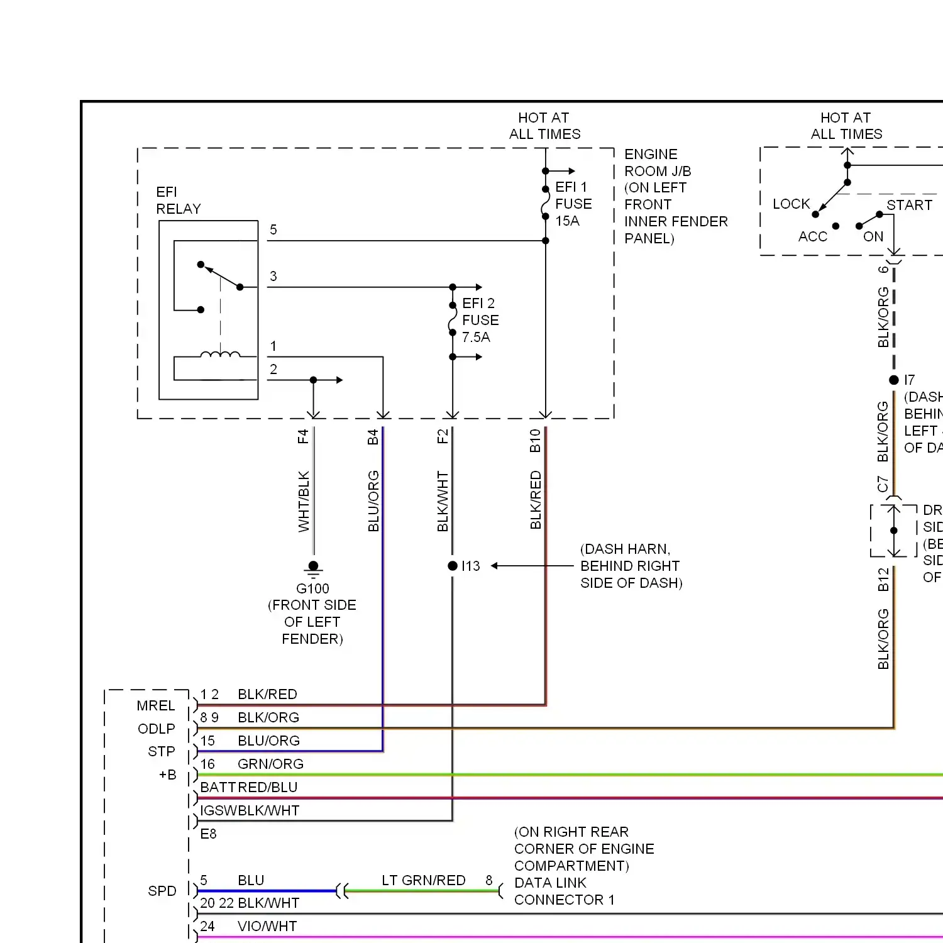The width and height of the screenshot is (943, 943).
Task: Click the ODLP terminal label
Action: (x=157, y=729)
